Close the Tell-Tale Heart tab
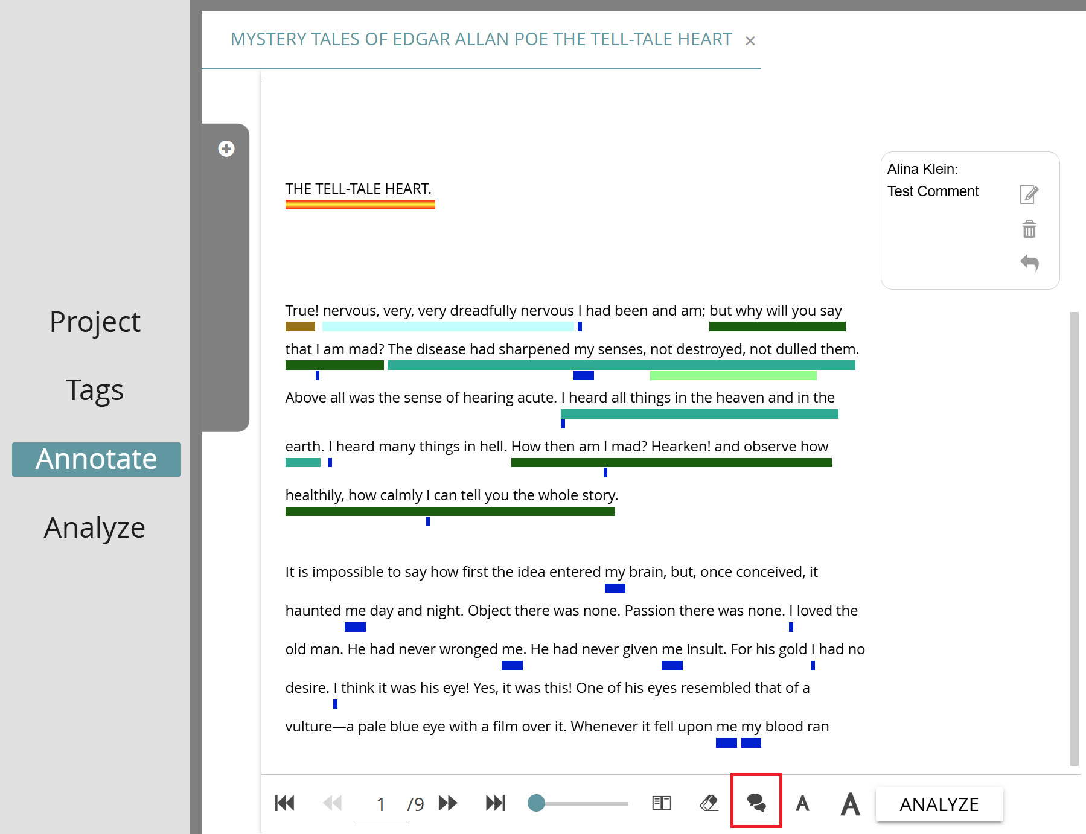The image size is (1086, 834). [750, 40]
